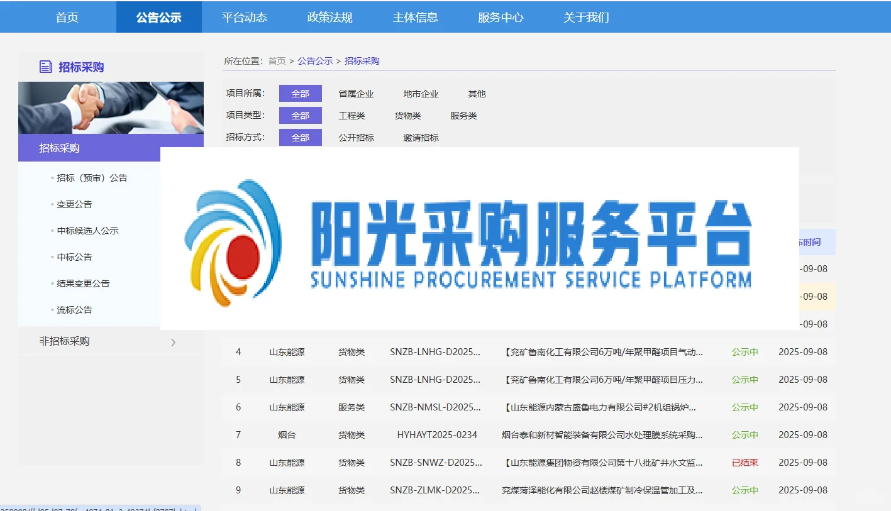Select 工程类 under 项目类型
This screenshot has width=891, height=511.
351,115
